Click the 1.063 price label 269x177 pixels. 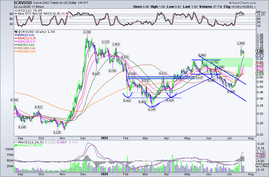coord(116,44)
